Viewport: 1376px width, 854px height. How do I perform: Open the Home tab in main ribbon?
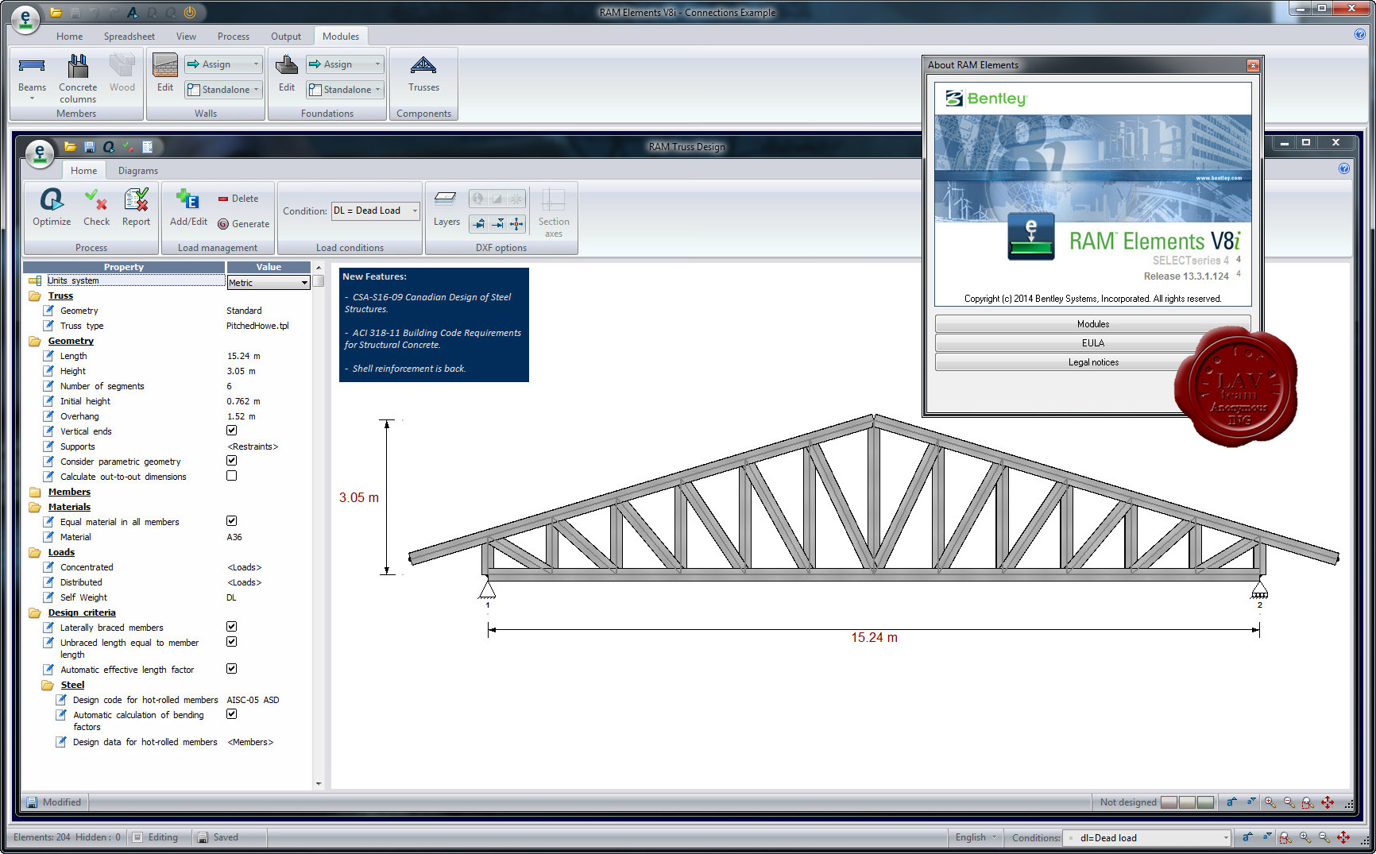pos(69,37)
